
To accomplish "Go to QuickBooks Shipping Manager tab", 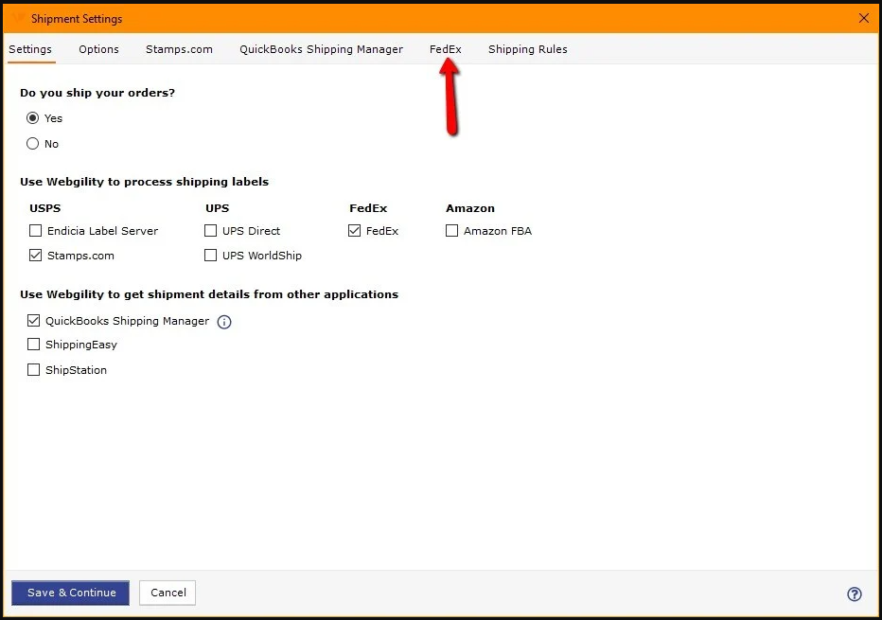I will point(321,49).
